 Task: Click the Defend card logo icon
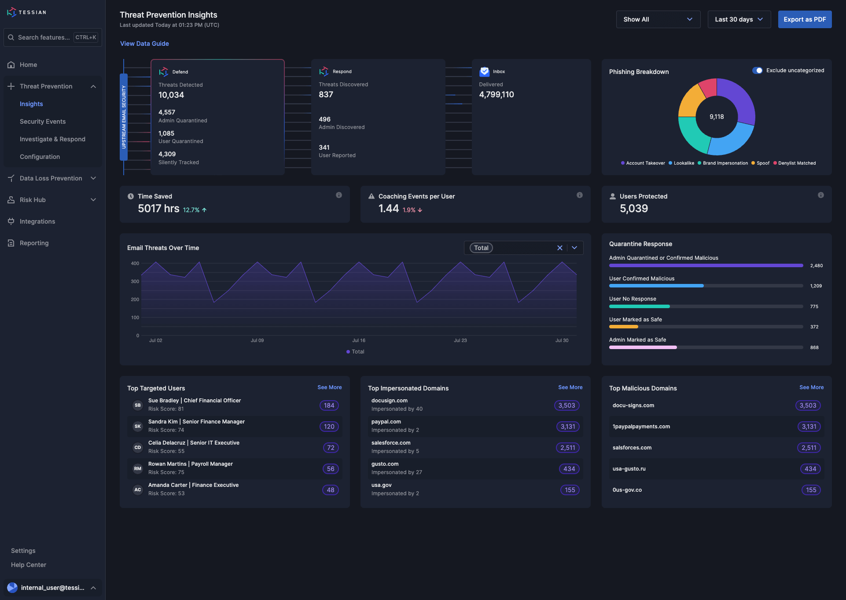[164, 72]
